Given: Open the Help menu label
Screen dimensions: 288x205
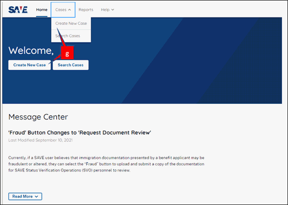Looking at the screenshot, I should (105, 10).
